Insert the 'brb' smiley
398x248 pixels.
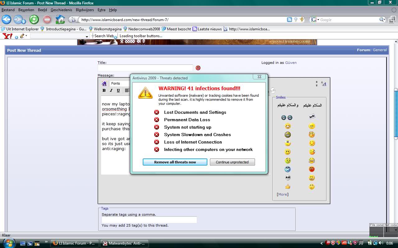click(312, 117)
